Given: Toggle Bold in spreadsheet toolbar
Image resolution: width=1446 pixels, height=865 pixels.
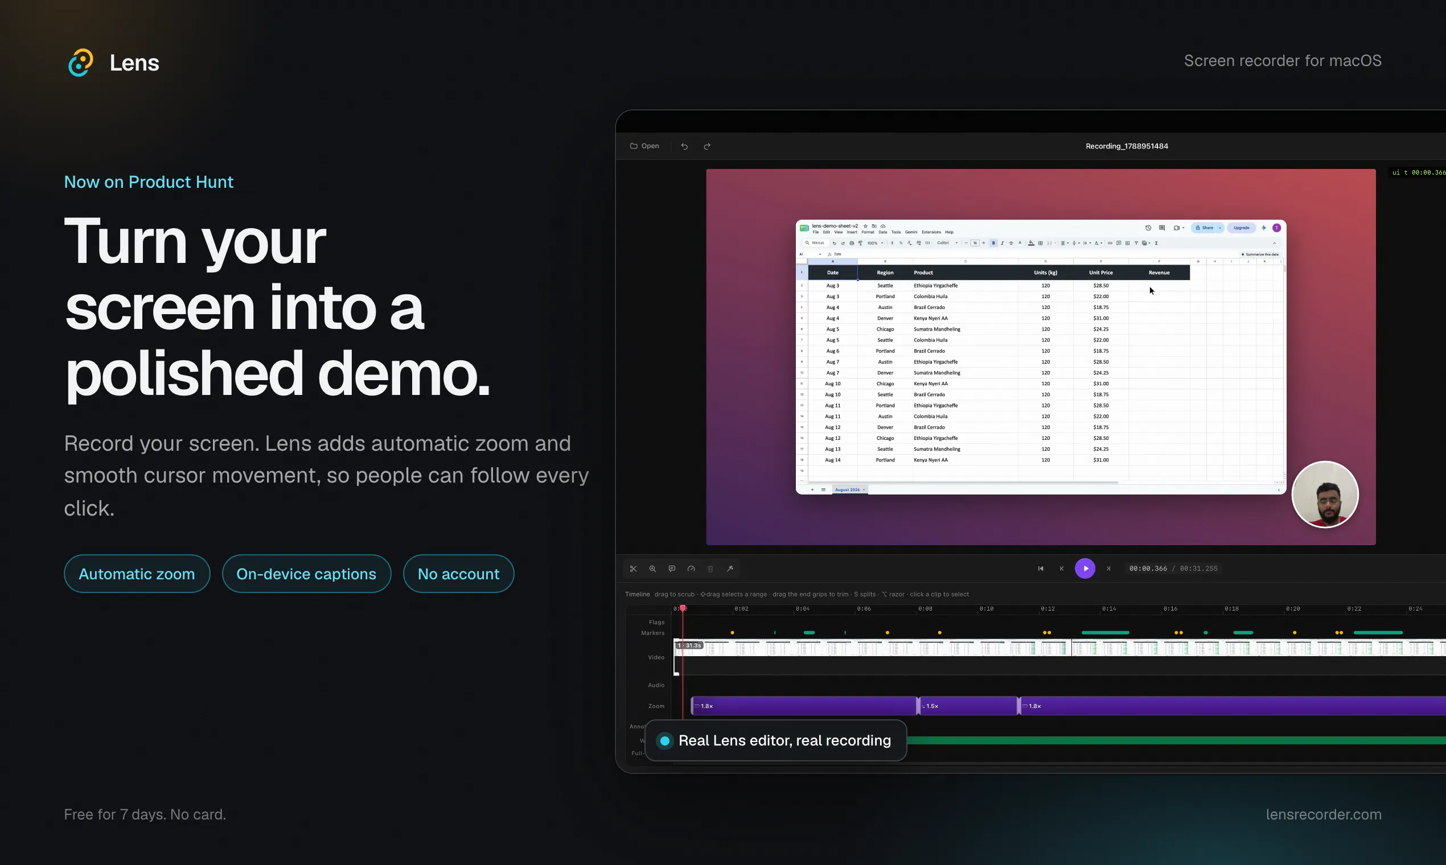Looking at the screenshot, I should pos(993,243).
